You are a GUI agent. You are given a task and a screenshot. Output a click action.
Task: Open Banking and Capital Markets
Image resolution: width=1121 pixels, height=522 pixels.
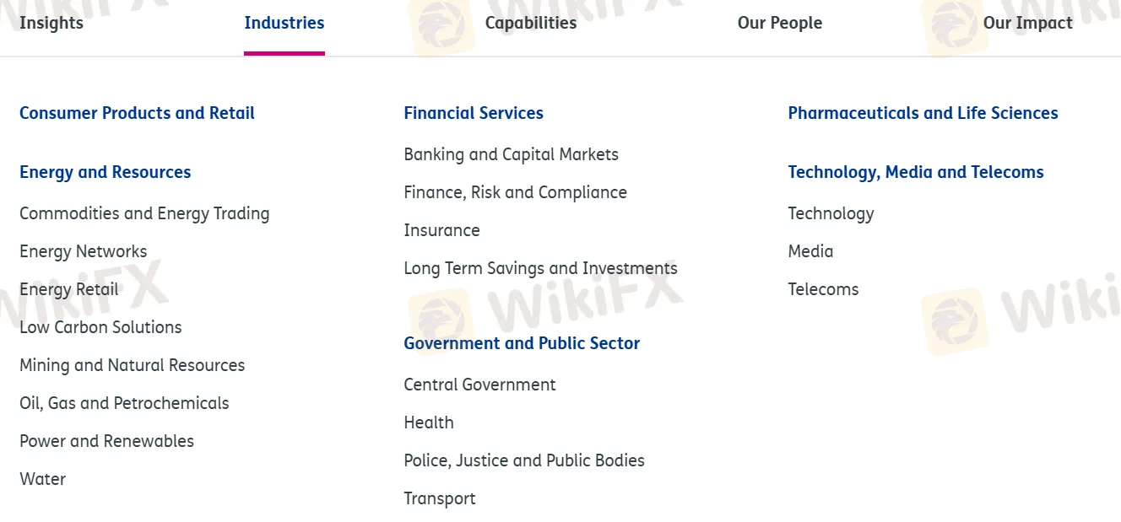click(511, 153)
